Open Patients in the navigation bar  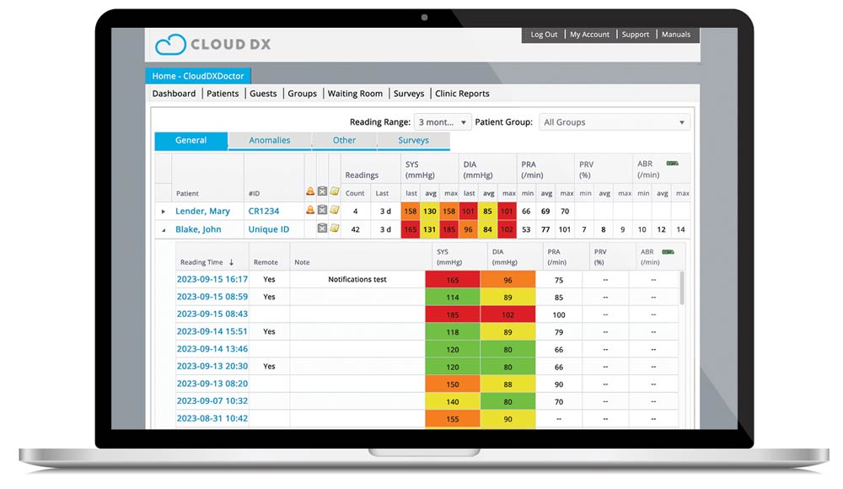pyautogui.click(x=223, y=94)
